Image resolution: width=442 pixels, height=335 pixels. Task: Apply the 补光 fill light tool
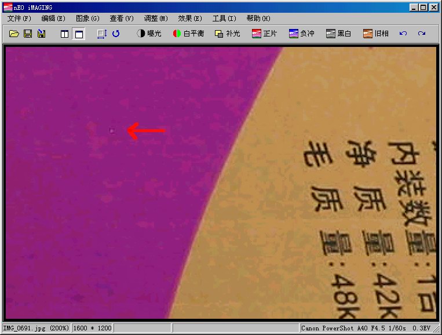pos(227,34)
